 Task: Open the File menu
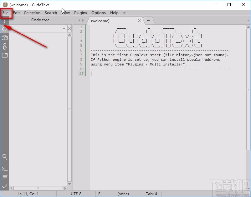tap(5, 12)
